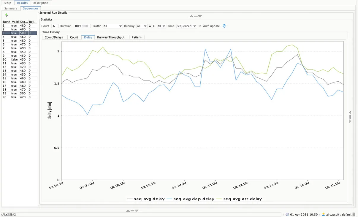
Task: Click the green export icon above the runs table
Action: coord(7,15)
